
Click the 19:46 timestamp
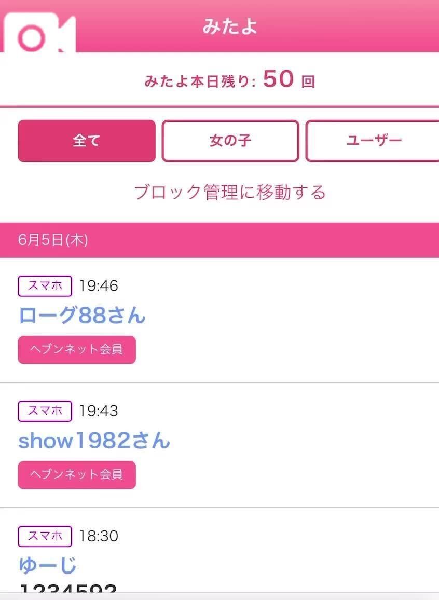click(99, 286)
